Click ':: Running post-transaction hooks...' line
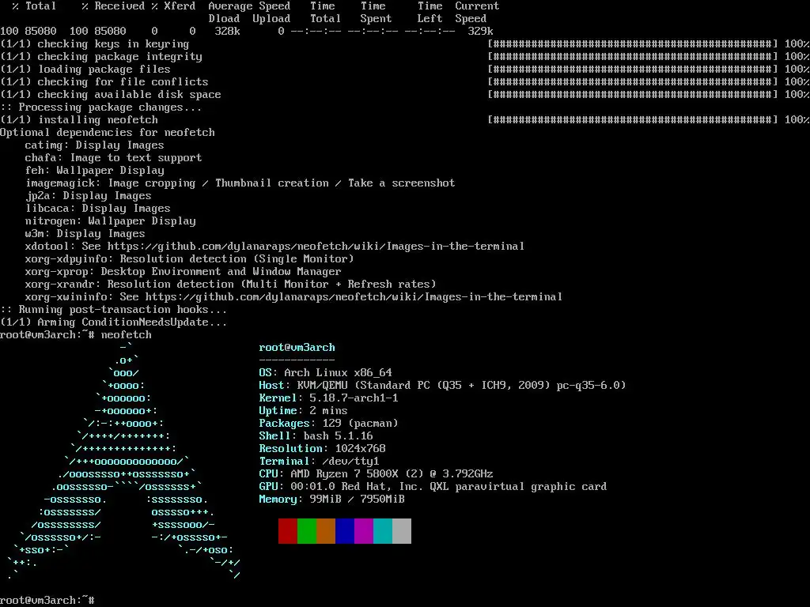This screenshot has height=607, width=810. (113, 310)
